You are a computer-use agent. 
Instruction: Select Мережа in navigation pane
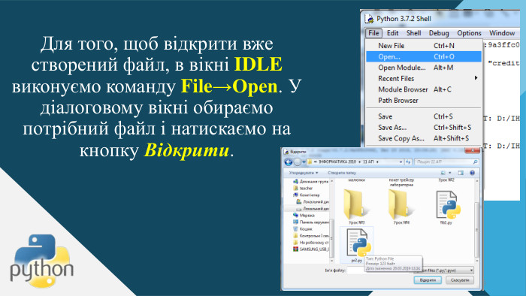pyautogui.click(x=304, y=215)
